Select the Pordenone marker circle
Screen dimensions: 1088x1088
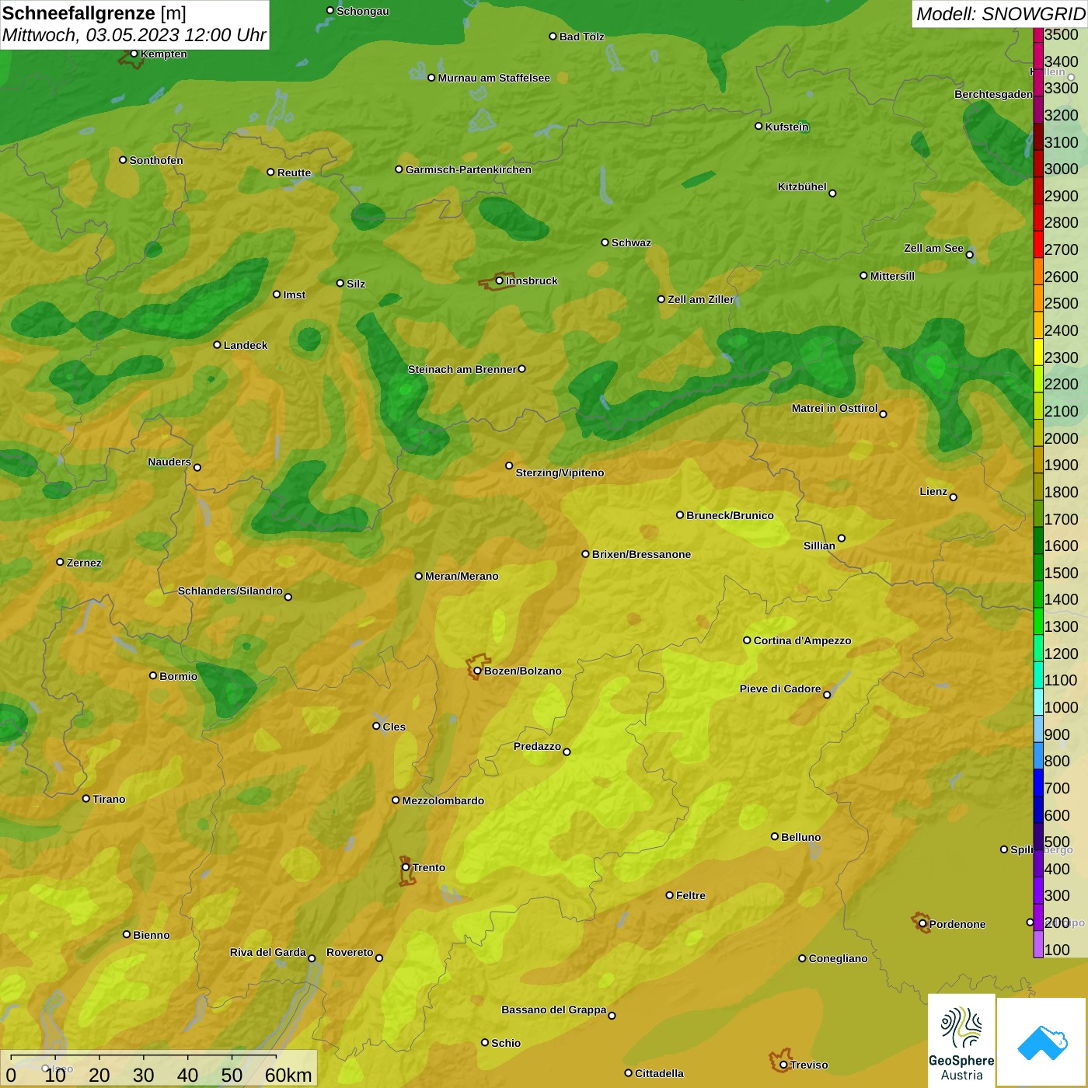(922, 923)
